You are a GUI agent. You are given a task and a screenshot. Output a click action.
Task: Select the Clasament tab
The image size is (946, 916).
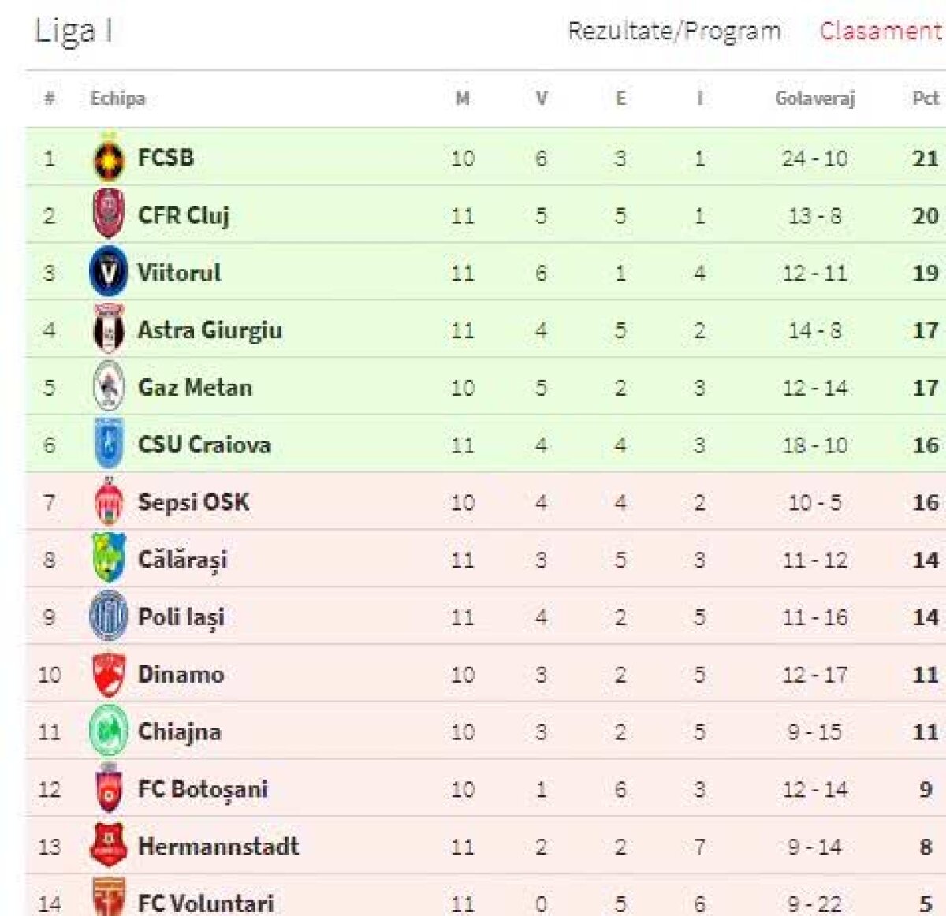[x=880, y=32]
